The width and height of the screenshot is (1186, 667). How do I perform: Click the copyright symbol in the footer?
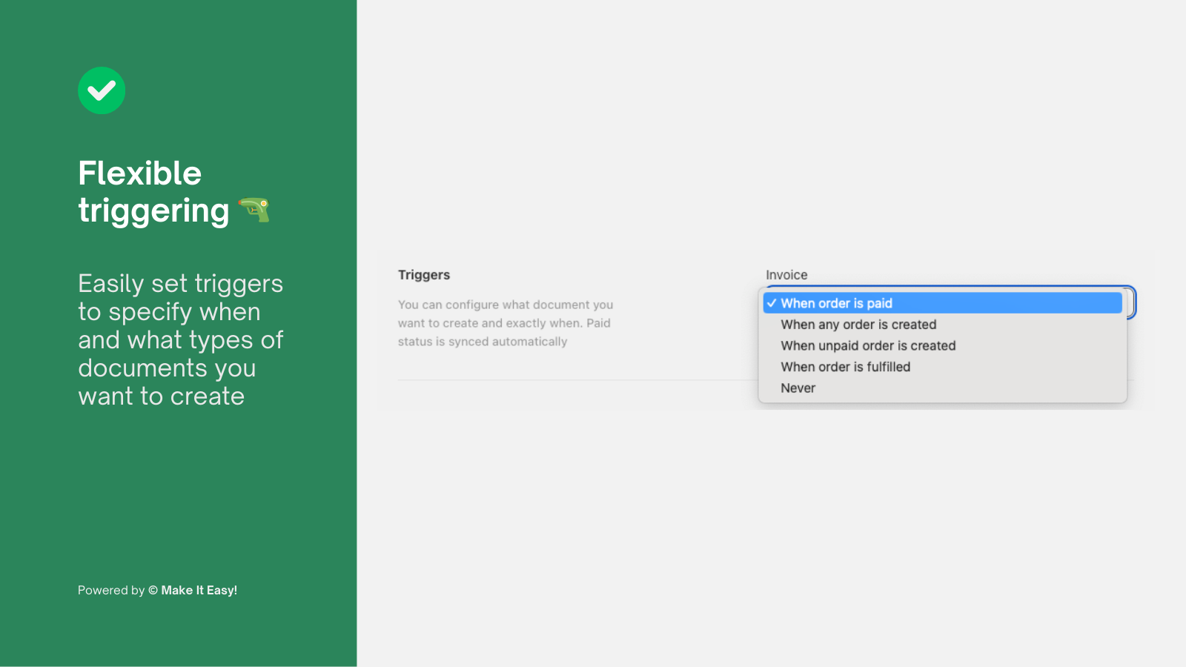[153, 591]
